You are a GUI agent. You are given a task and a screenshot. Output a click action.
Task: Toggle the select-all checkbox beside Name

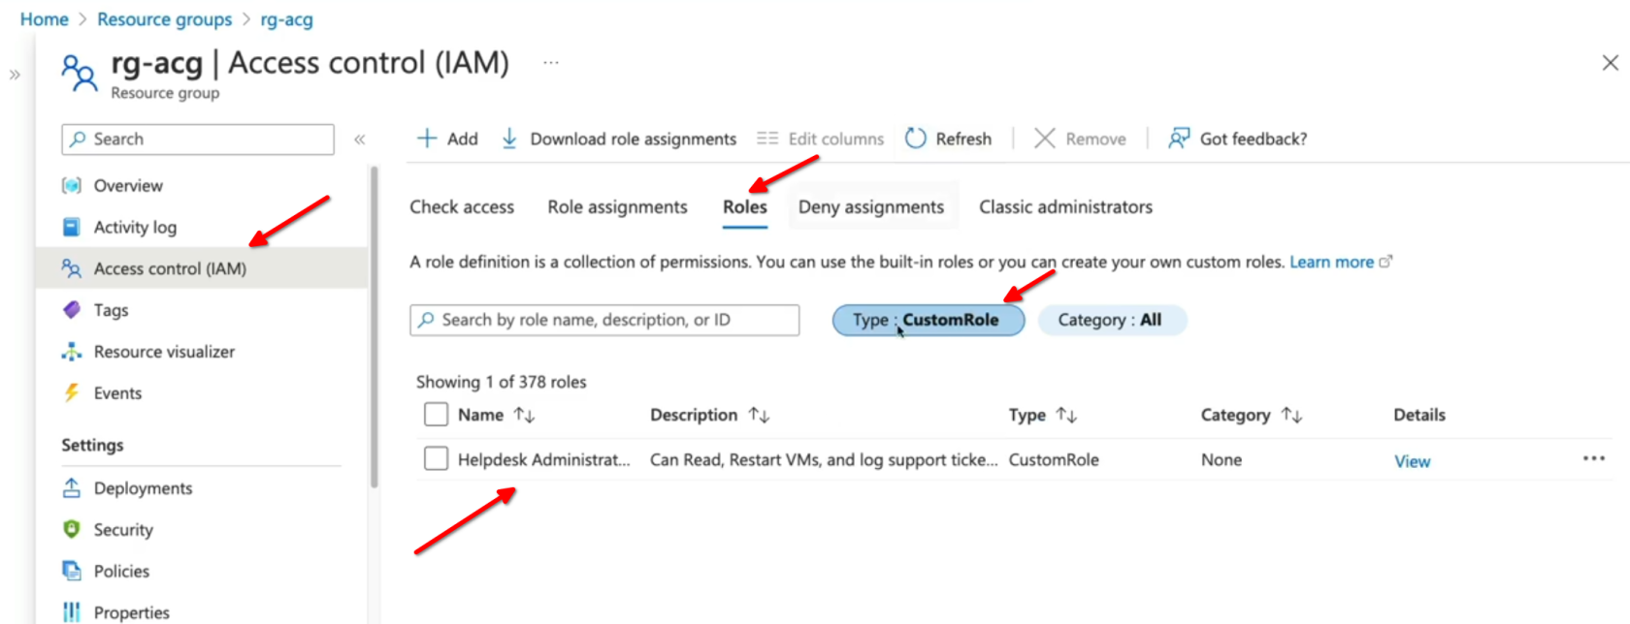pyautogui.click(x=437, y=415)
